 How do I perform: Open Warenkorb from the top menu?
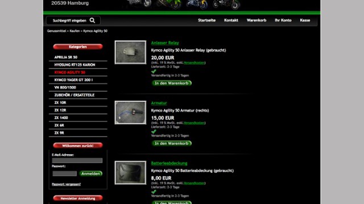pos(257,20)
